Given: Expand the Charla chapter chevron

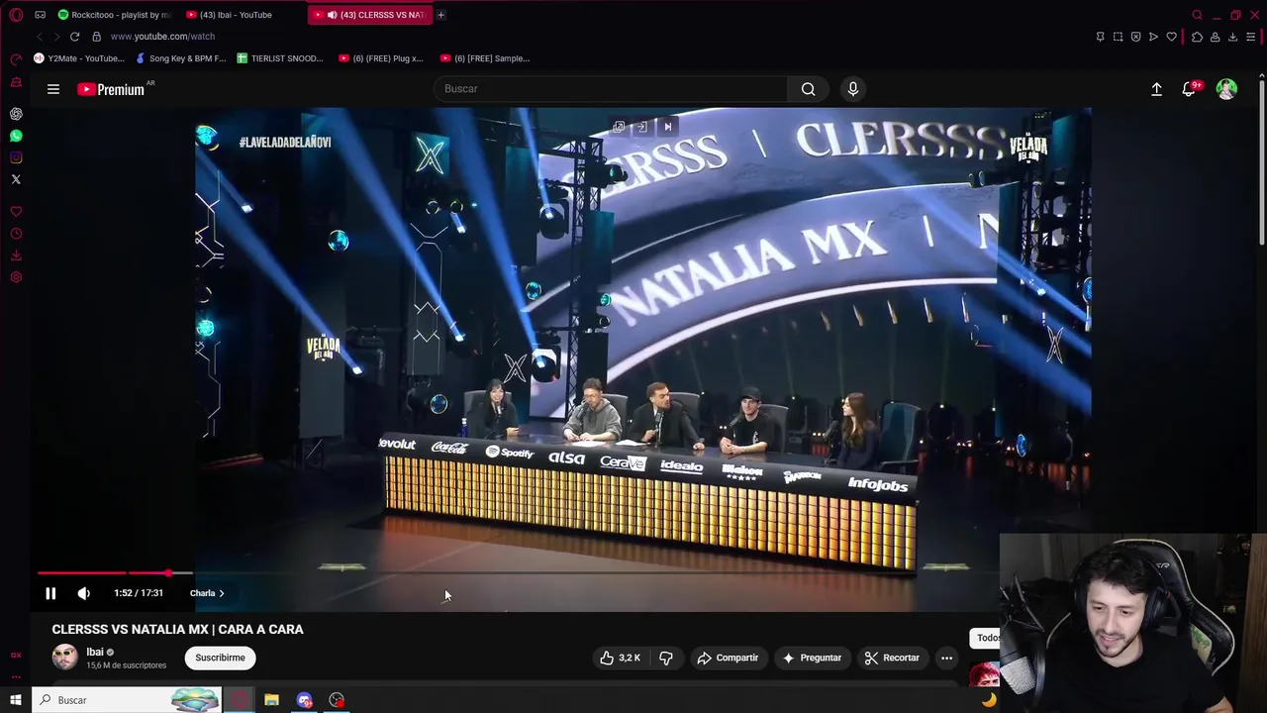Looking at the screenshot, I should click(221, 593).
